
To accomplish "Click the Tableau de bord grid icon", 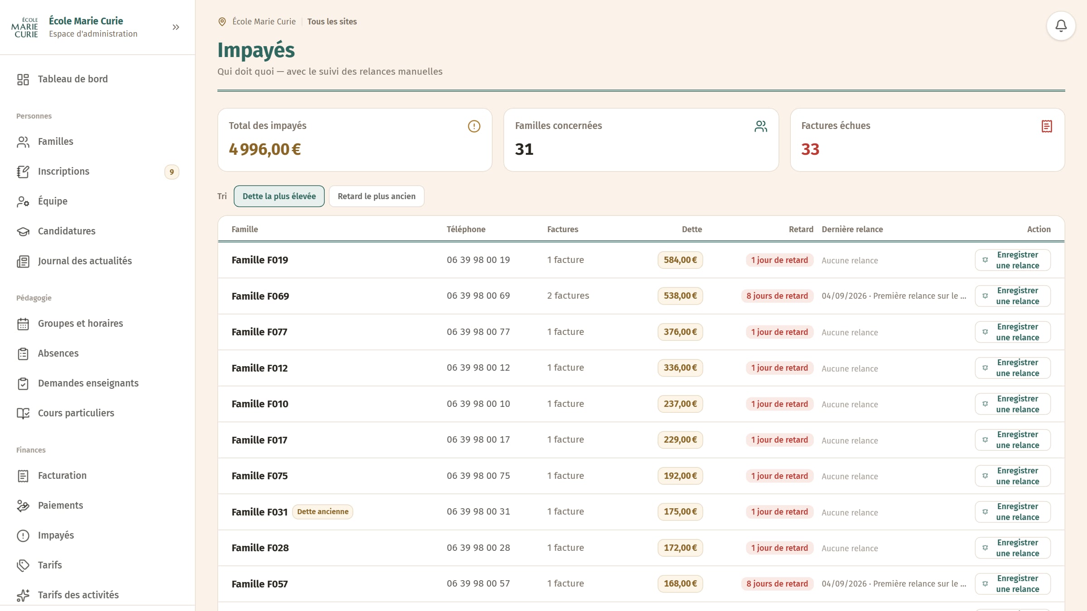I will (x=23, y=79).
